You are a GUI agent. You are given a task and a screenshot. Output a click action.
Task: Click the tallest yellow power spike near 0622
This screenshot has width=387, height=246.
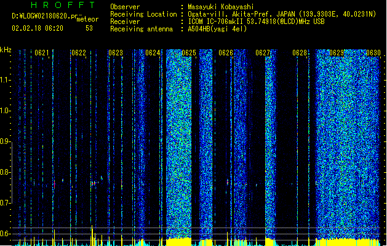[x=92, y=235]
